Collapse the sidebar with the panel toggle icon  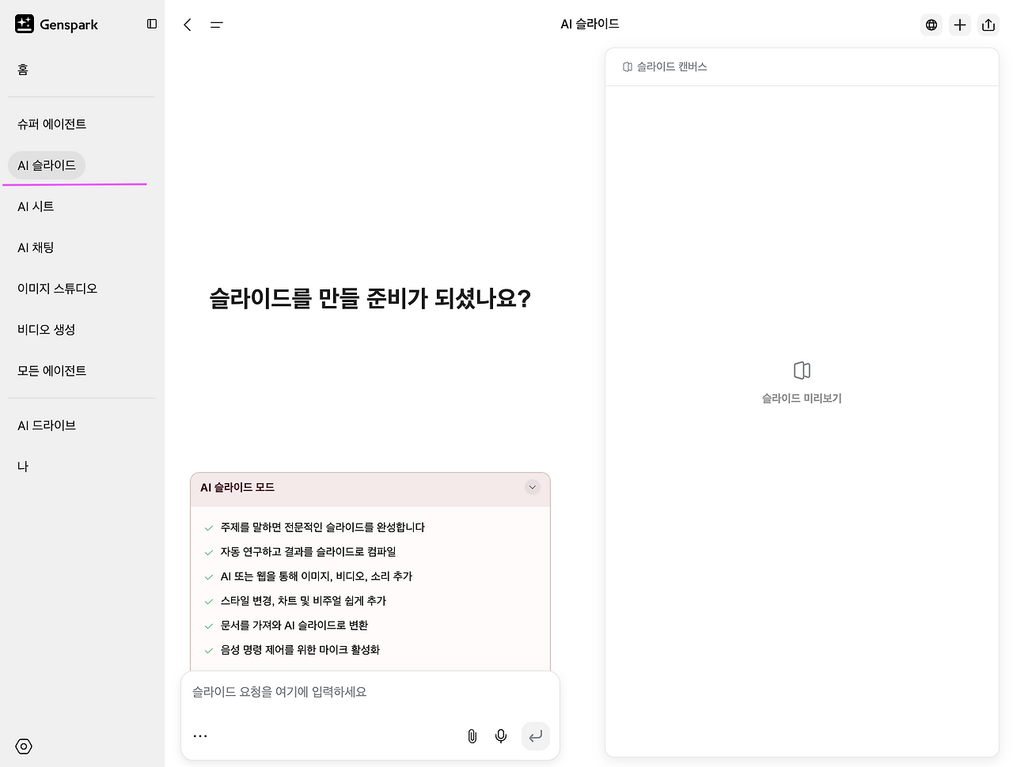151,24
